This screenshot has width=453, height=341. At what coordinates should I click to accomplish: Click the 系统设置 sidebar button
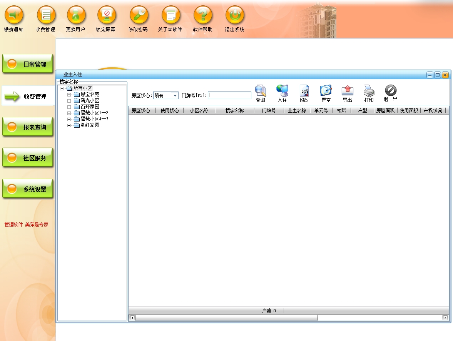pos(28,189)
